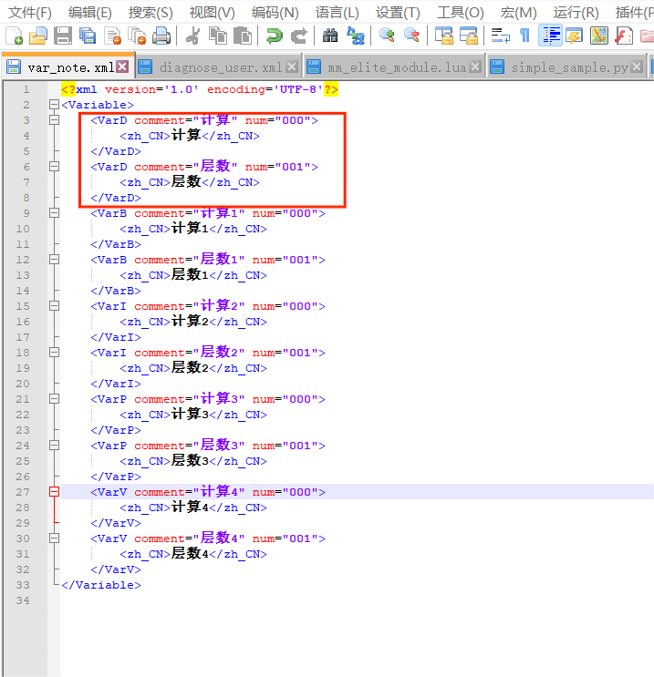Save the current file with the floppy icon
This screenshot has width=654, height=677.
(63, 36)
